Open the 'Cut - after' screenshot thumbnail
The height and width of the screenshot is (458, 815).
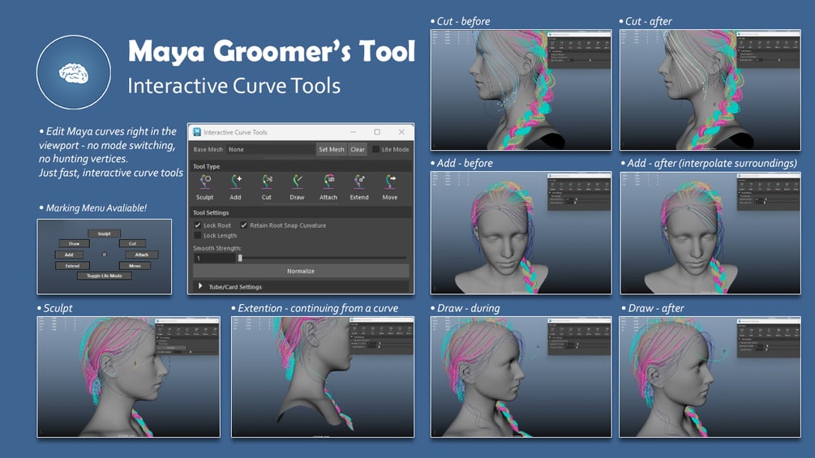pyautogui.click(x=710, y=90)
